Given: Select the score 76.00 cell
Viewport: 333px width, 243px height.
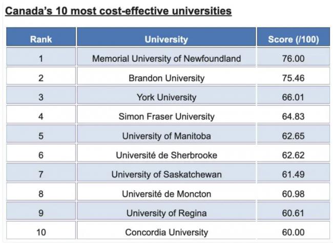Looking at the screenshot, I should click(x=294, y=58).
